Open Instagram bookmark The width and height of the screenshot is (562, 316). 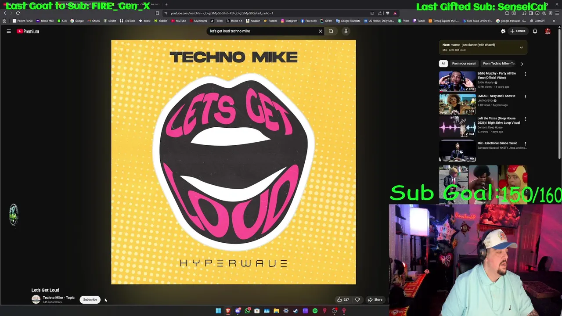[x=289, y=21]
